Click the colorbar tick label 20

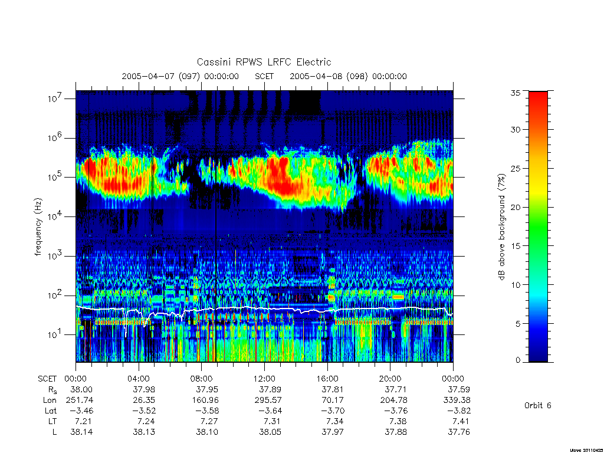click(516, 207)
